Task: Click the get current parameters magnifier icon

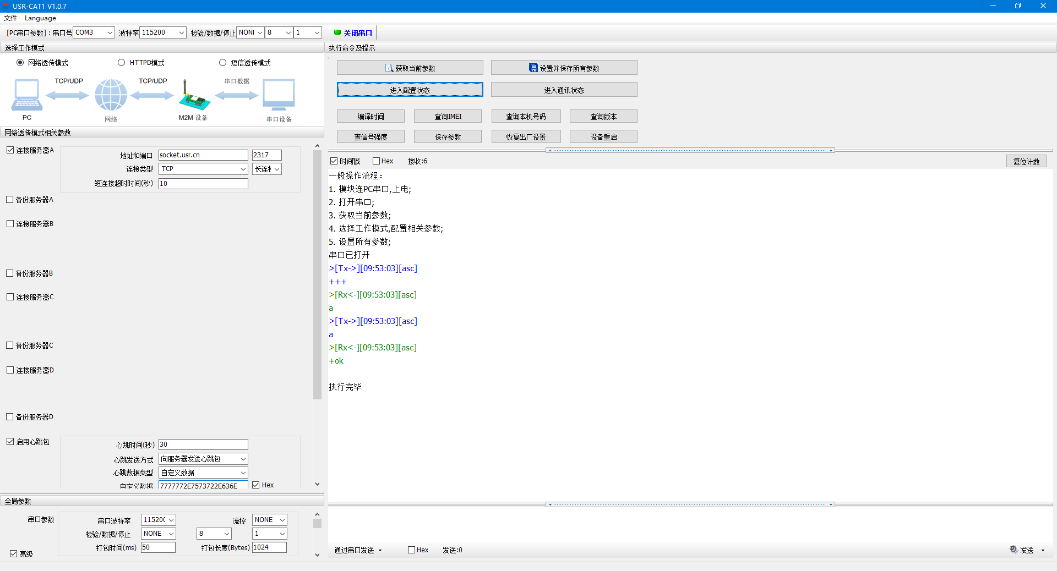Action: tap(389, 68)
